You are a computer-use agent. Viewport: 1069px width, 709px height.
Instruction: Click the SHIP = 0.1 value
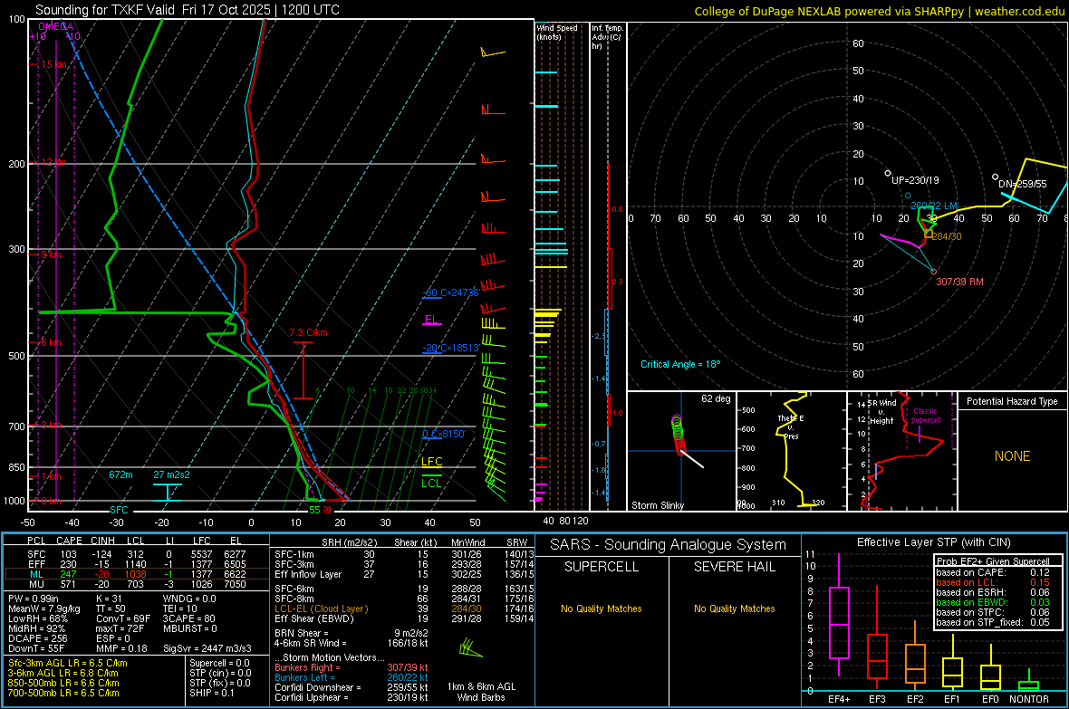click(x=211, y=693)
